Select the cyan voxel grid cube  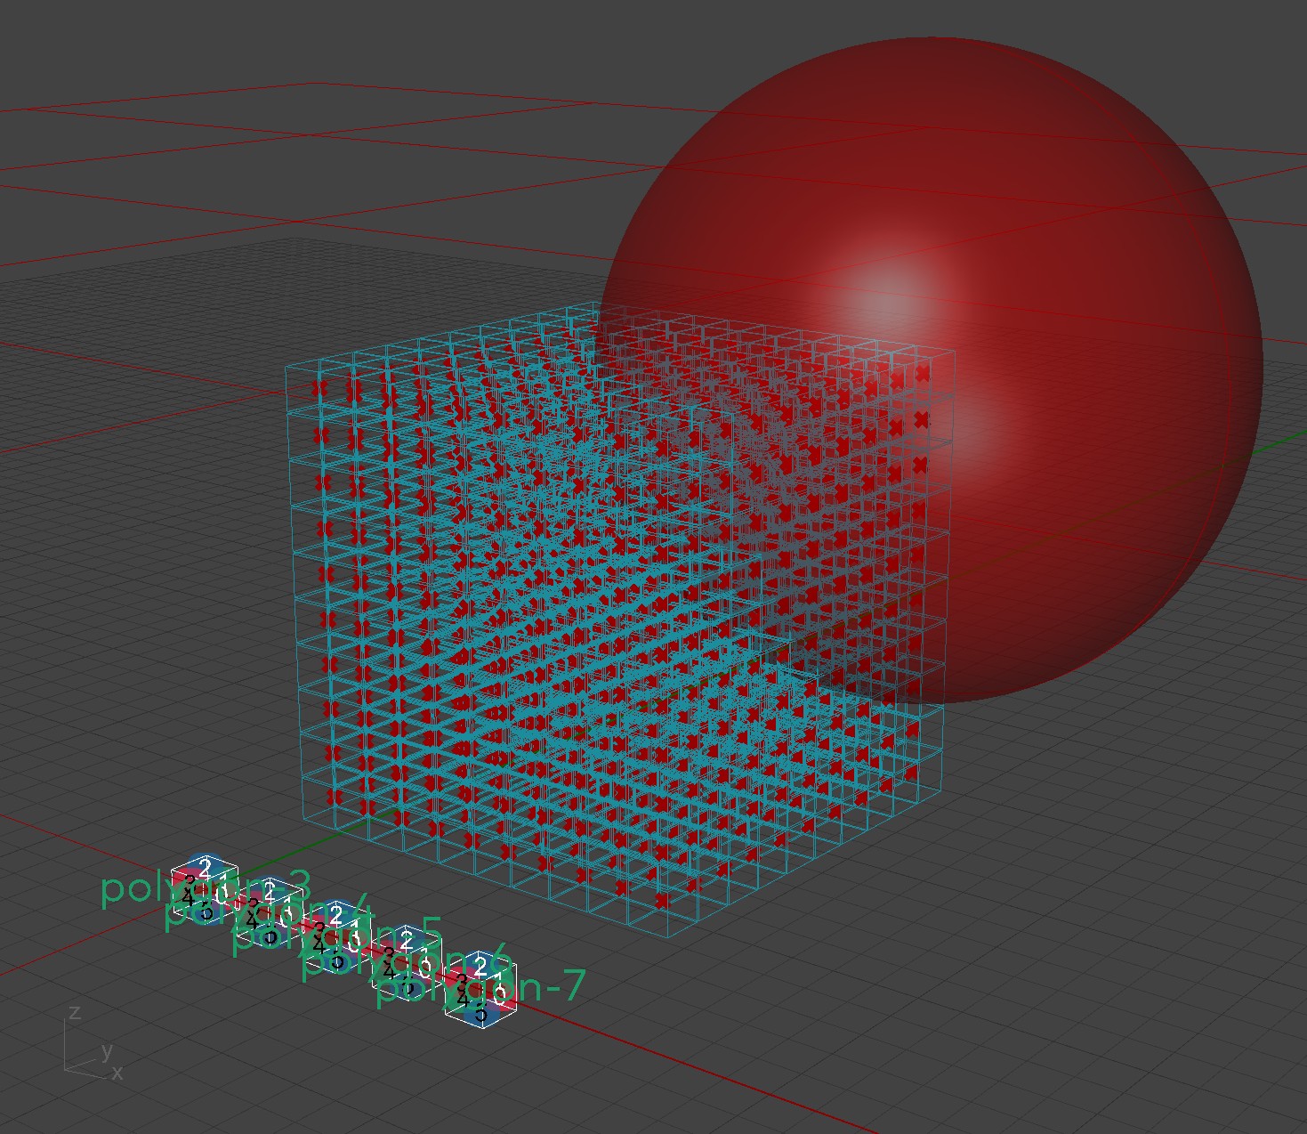tap(620, 619)
